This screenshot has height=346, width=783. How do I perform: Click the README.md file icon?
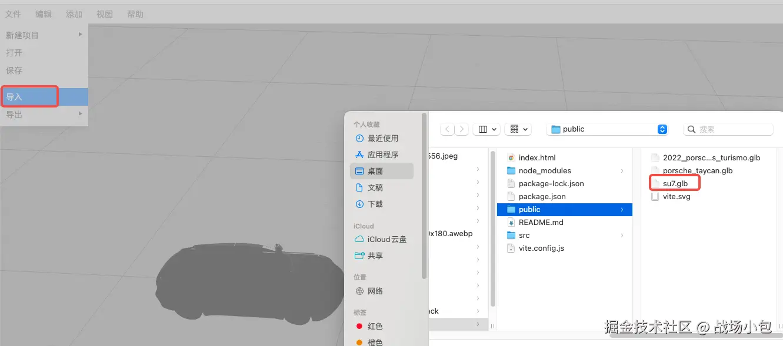[511, 222]
